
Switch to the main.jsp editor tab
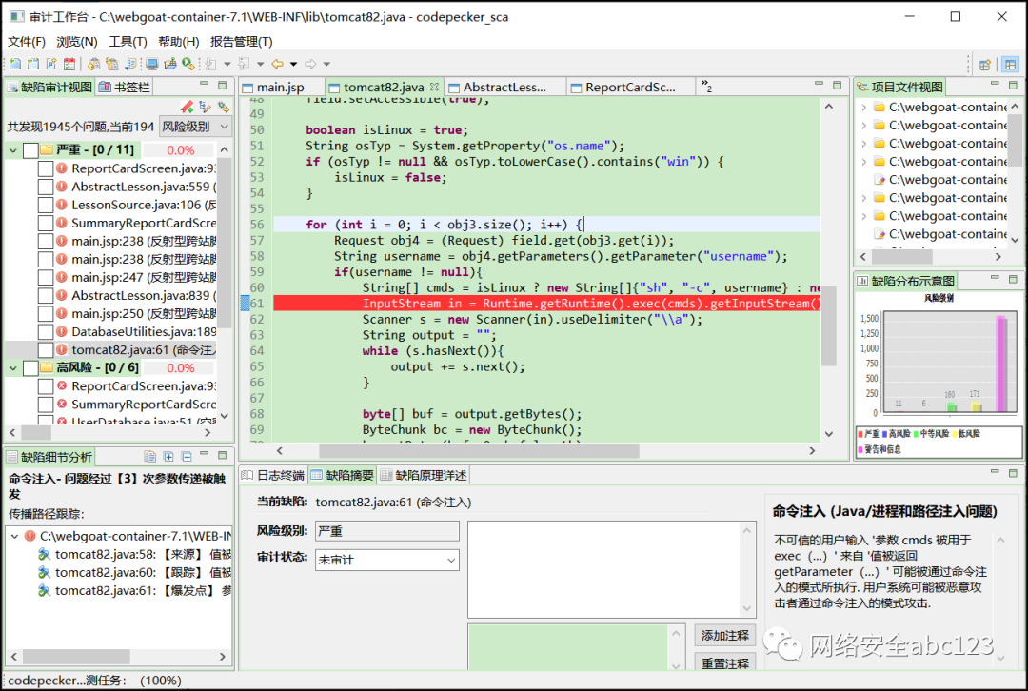tap(280, 86)
